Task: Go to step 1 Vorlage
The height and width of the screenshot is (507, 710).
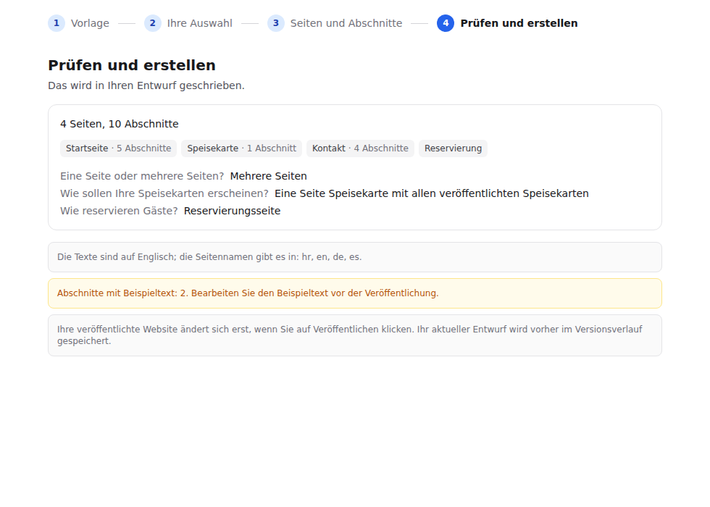Action: click(79, 23)
